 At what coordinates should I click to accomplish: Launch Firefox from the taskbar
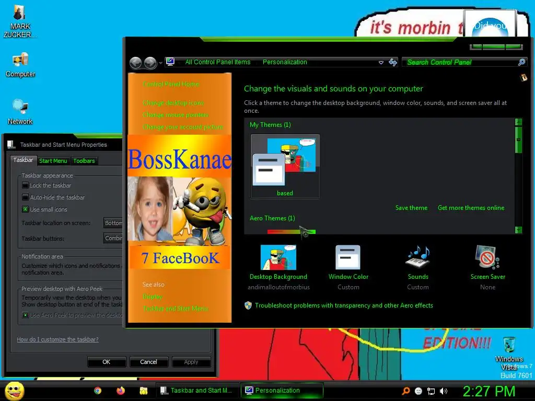click(x=121, y=391)
